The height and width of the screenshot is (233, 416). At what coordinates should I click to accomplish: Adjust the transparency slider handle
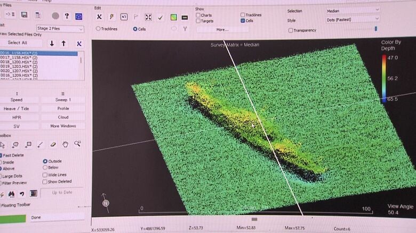375,29
